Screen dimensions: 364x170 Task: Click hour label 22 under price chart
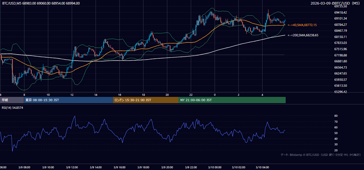[x=191, y=95]
